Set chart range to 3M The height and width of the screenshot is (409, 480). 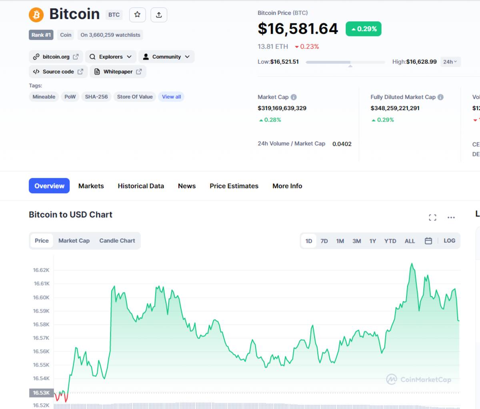(357, 241)
